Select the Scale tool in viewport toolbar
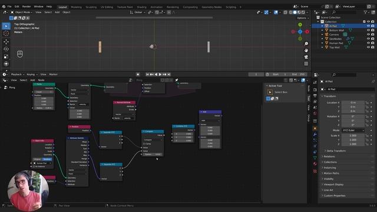This screenshot has height=212, width=377. [x=6, y=57]
